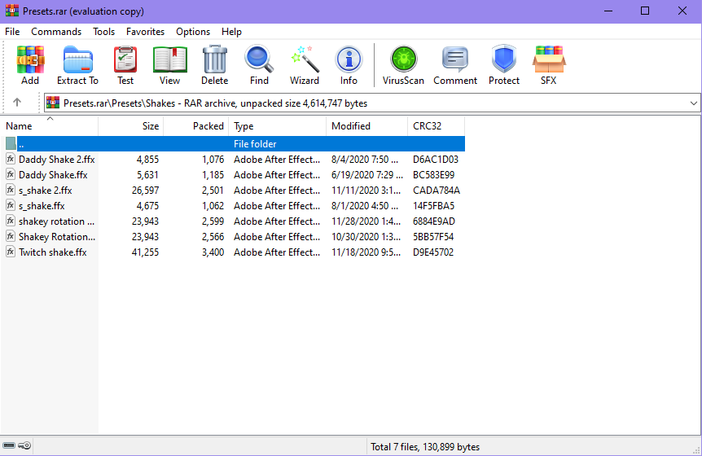Sort by the CRC32 column header
This screenshot has width=702, height=456.
click(436, 126)
